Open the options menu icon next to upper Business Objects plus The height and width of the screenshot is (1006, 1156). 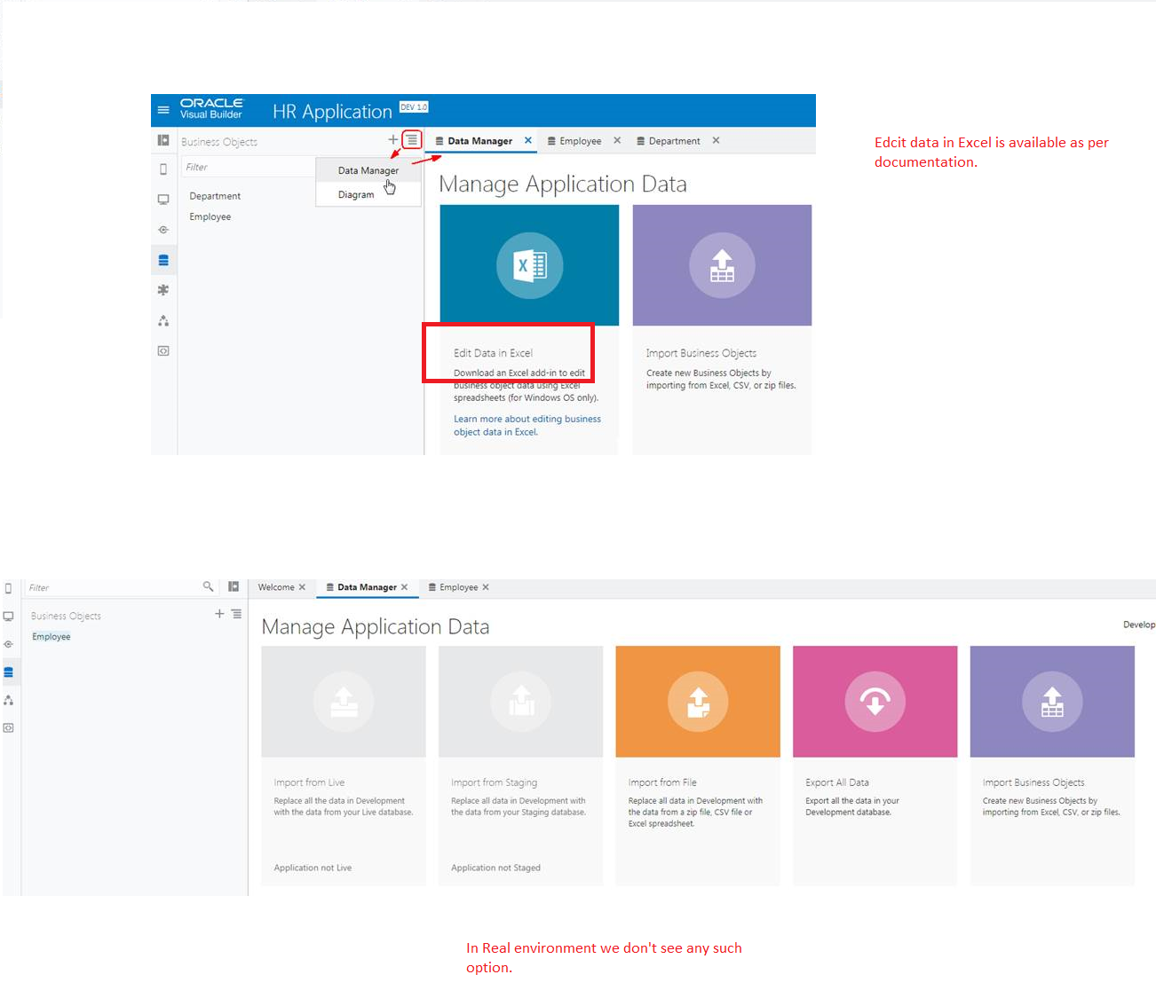point(412,140)
